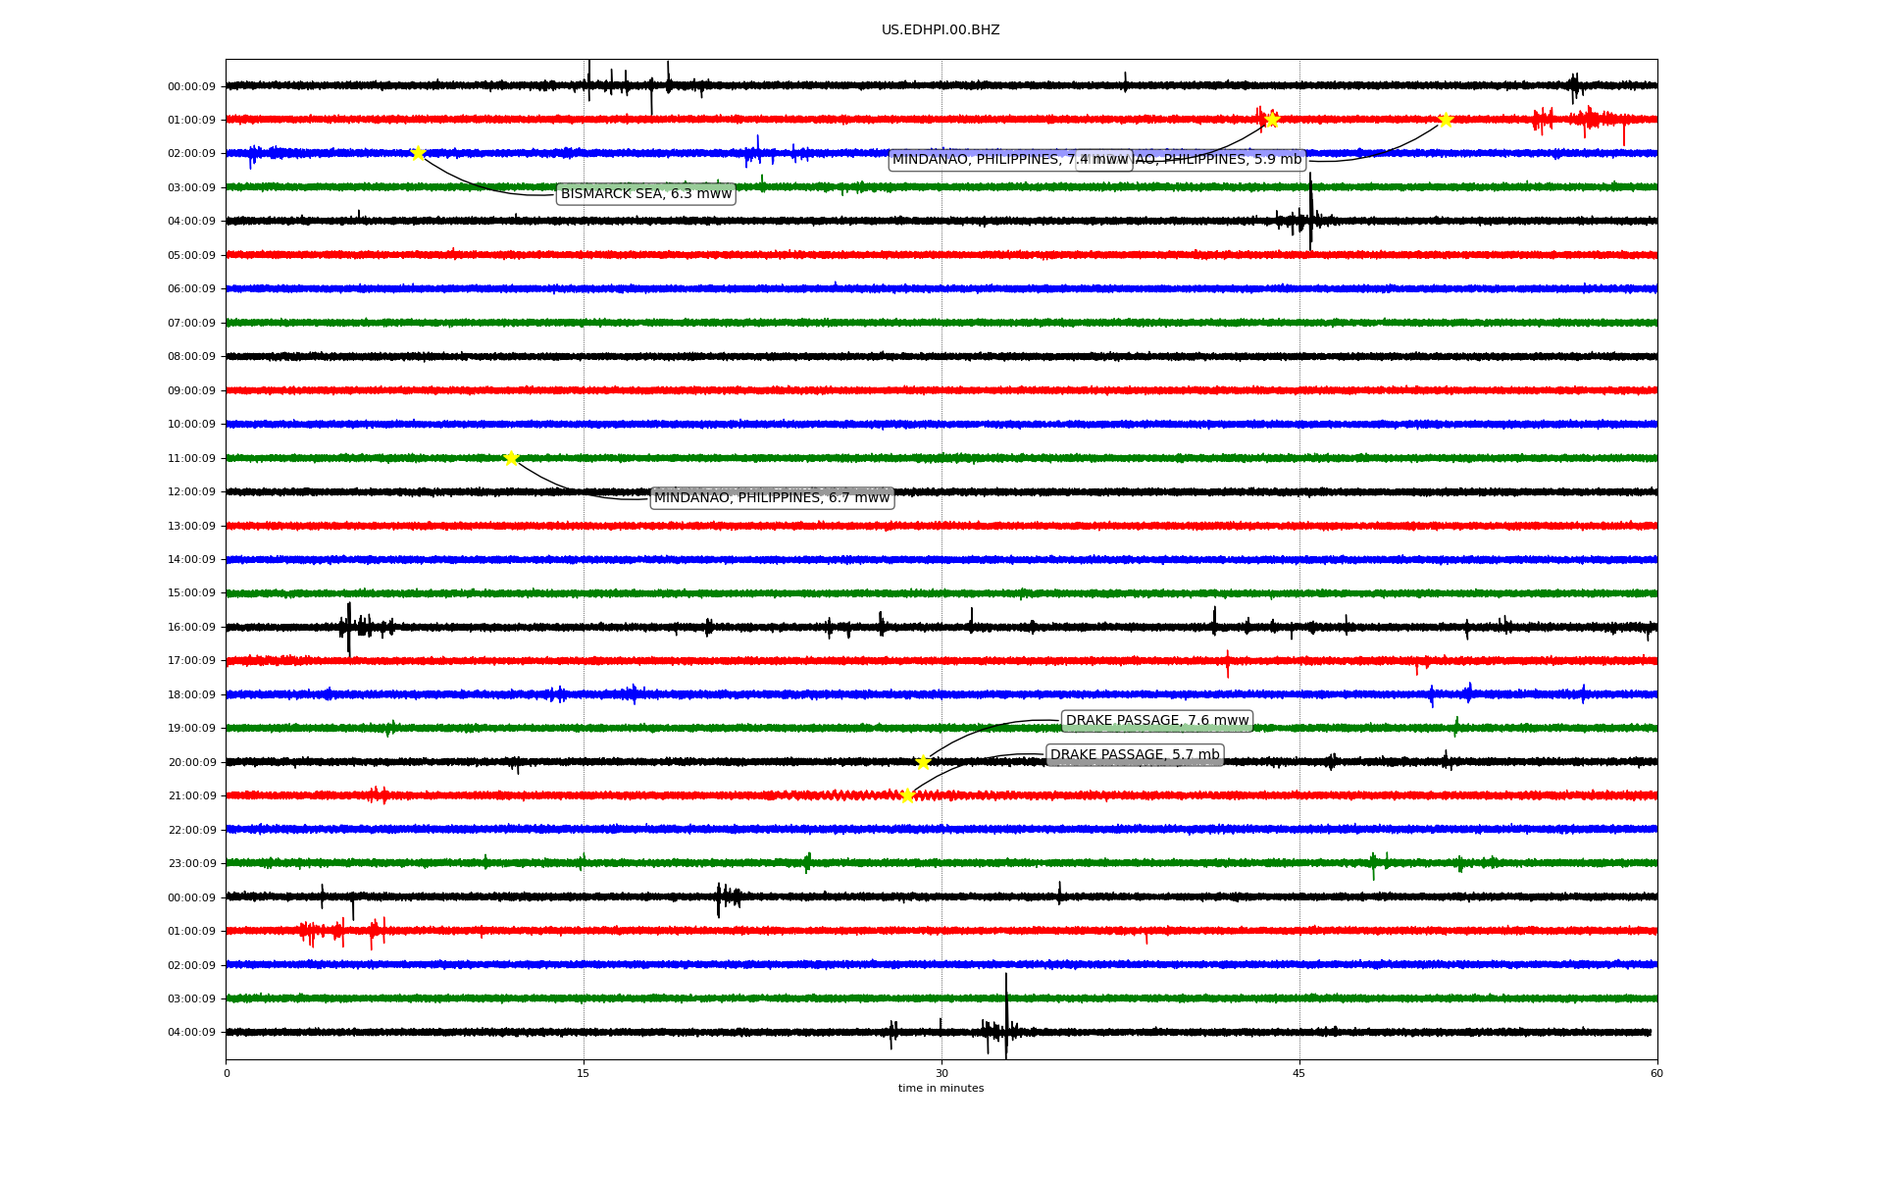Click the 11:00:09 trace time label

click(x=191, y=458)
